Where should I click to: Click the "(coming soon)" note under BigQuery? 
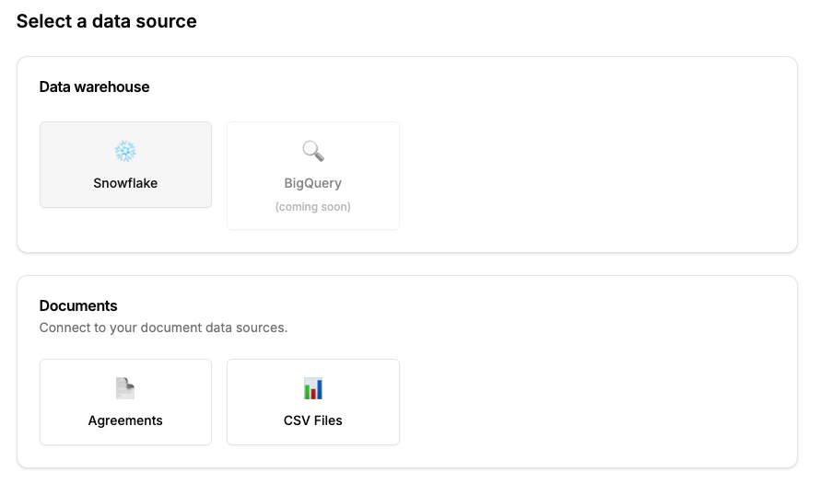click(x=313, y=207)
